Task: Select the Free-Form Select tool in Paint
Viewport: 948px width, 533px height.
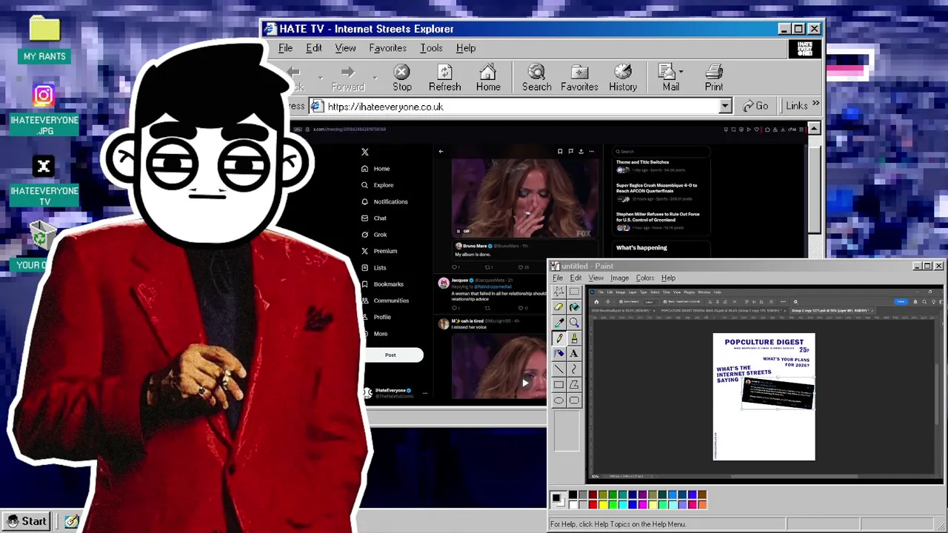Action: [x=558, y=291]
